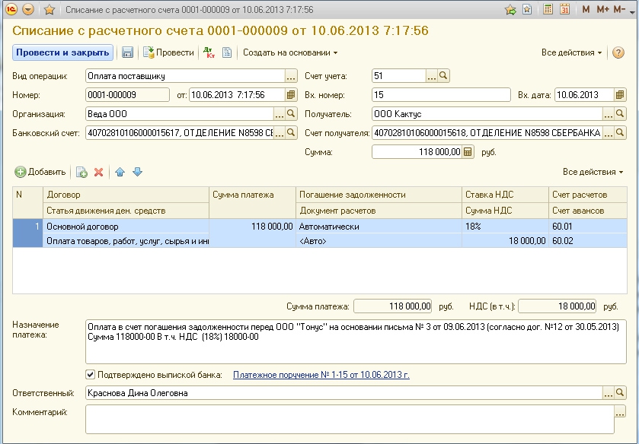This screenshot has width=639, height=444.
Task: Open Платежное поручение № 1-15 link
Action: [x=321, y=375]
